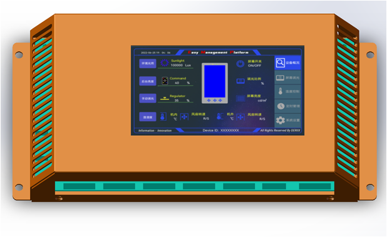This screenshot has height=237, width=387.
Task: Click the yellow Regulator slider icon
Action: pyautogui.click(x=164, y=99)
